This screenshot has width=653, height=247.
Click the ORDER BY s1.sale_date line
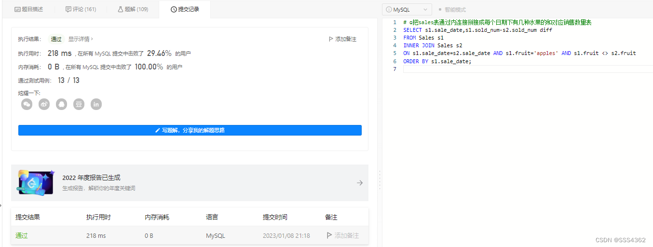(437, 61)
